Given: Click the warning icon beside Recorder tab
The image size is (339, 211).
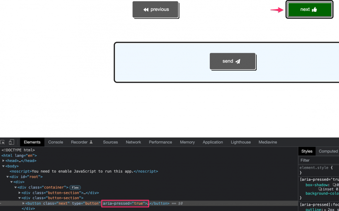Looking at the screenshot, I should pyautogui.click(x=92, y=142).
